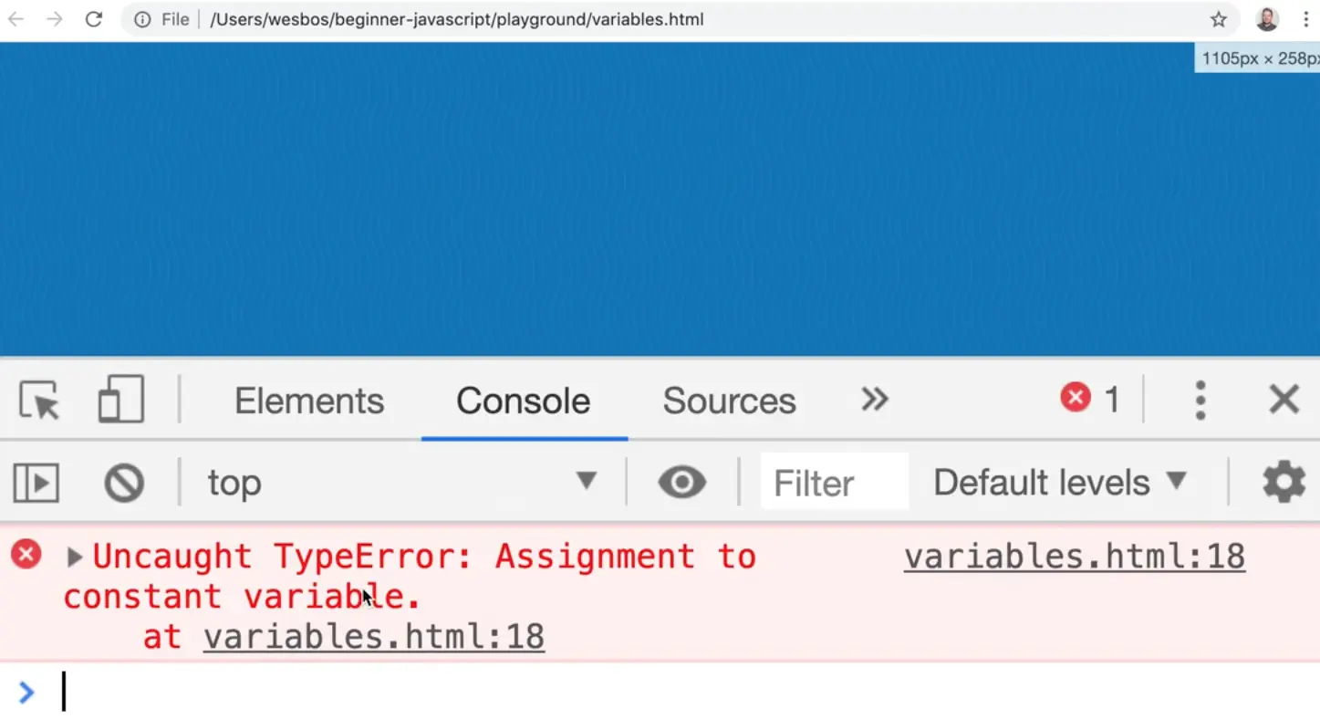Viewport: 1320px width, 719px height.
Task: Open console settings gear
Action: [x=1284, y=482]
